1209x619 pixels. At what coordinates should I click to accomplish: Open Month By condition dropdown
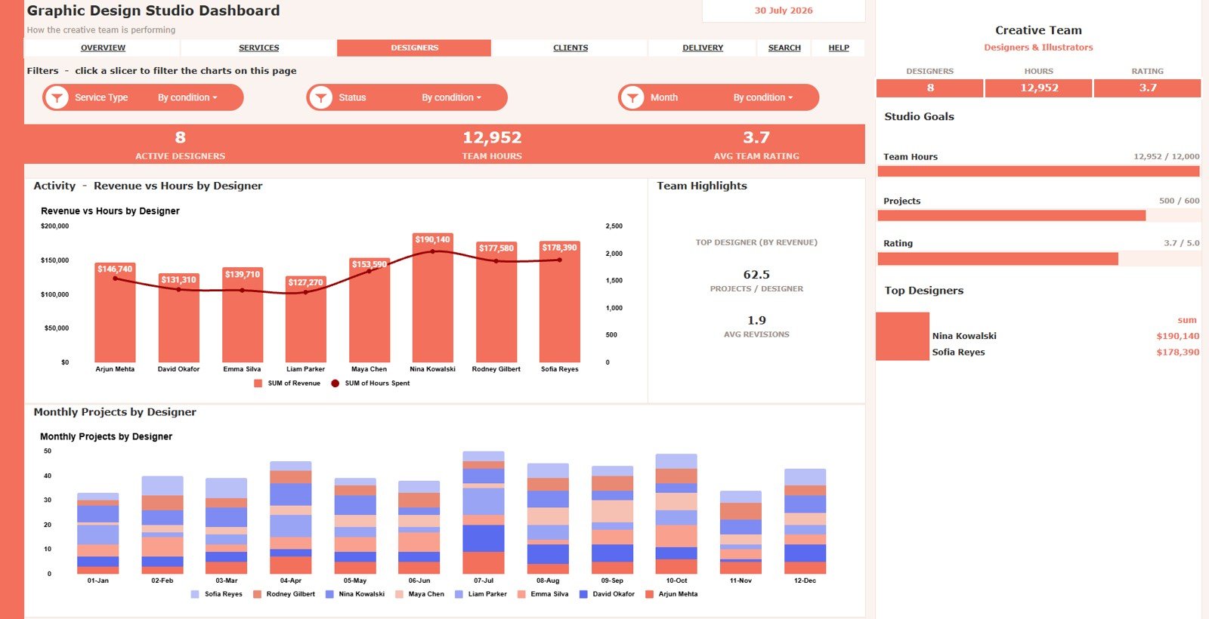tap(763, 97)
